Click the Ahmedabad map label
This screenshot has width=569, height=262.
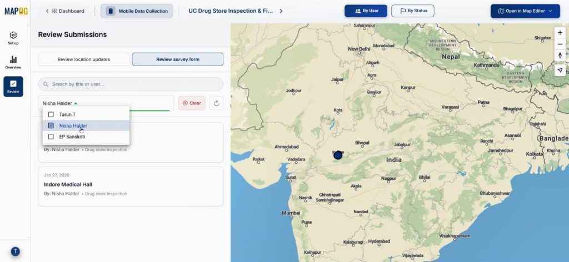click(287, 147)
